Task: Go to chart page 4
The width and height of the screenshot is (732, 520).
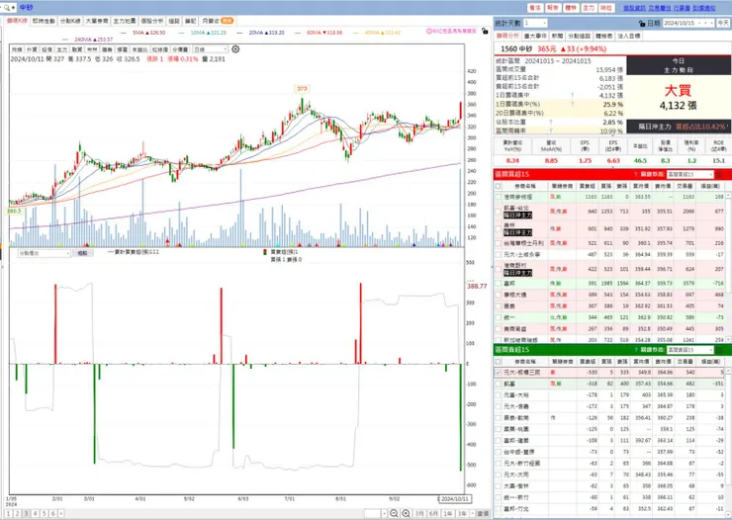Action: click(35, 513)
